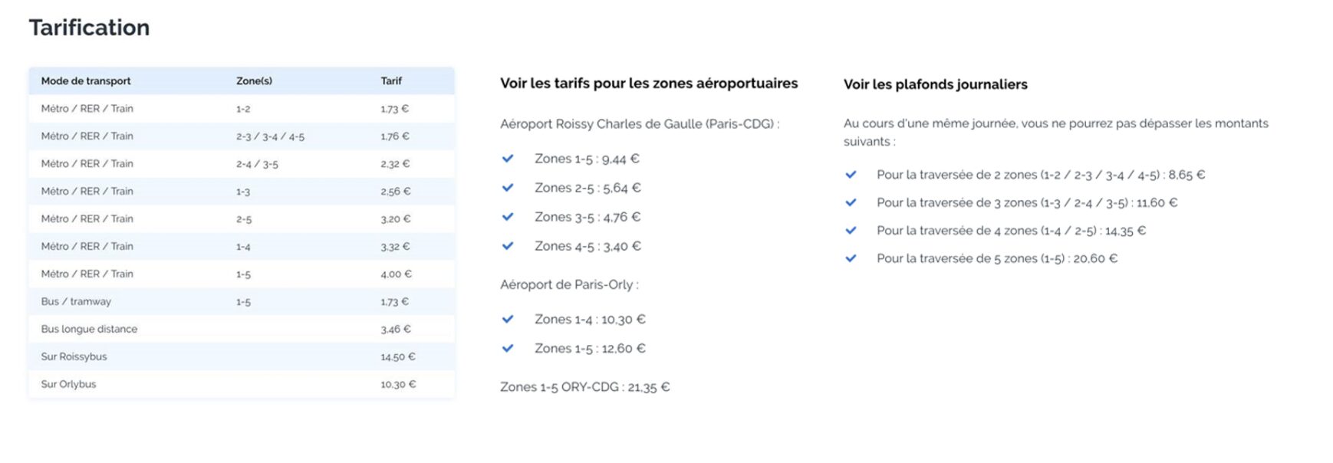Click checkmark beside 4 zones daily cap 14,35 €
This screenshot has height=463, width=1333.
tap(851, 230)
